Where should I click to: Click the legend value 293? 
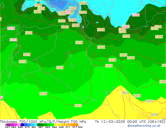pos(48,127)
